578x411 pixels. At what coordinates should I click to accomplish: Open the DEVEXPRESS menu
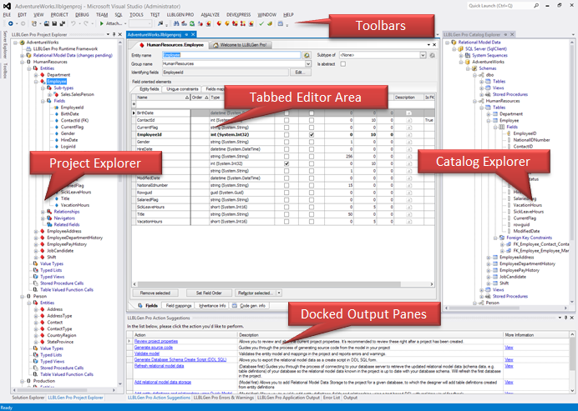point(238,15)
